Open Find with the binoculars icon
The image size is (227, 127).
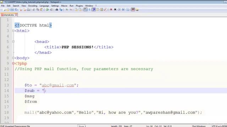tap(57, 10)
